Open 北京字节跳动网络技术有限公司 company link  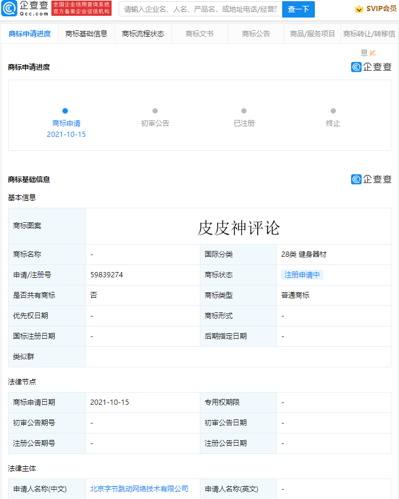(139, 489)
